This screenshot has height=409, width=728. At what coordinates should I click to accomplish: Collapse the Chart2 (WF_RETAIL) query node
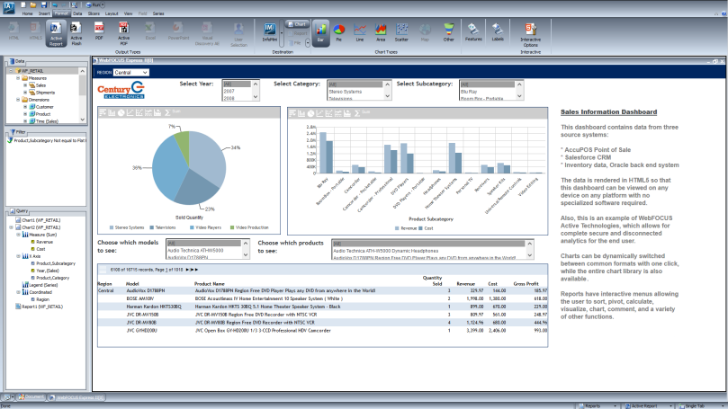[12, 227]
